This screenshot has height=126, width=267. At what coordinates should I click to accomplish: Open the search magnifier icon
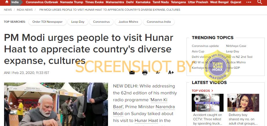[259, 2]
